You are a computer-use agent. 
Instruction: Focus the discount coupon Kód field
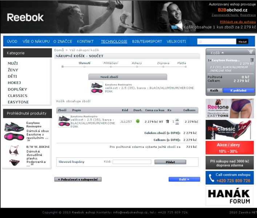[132, 162]
